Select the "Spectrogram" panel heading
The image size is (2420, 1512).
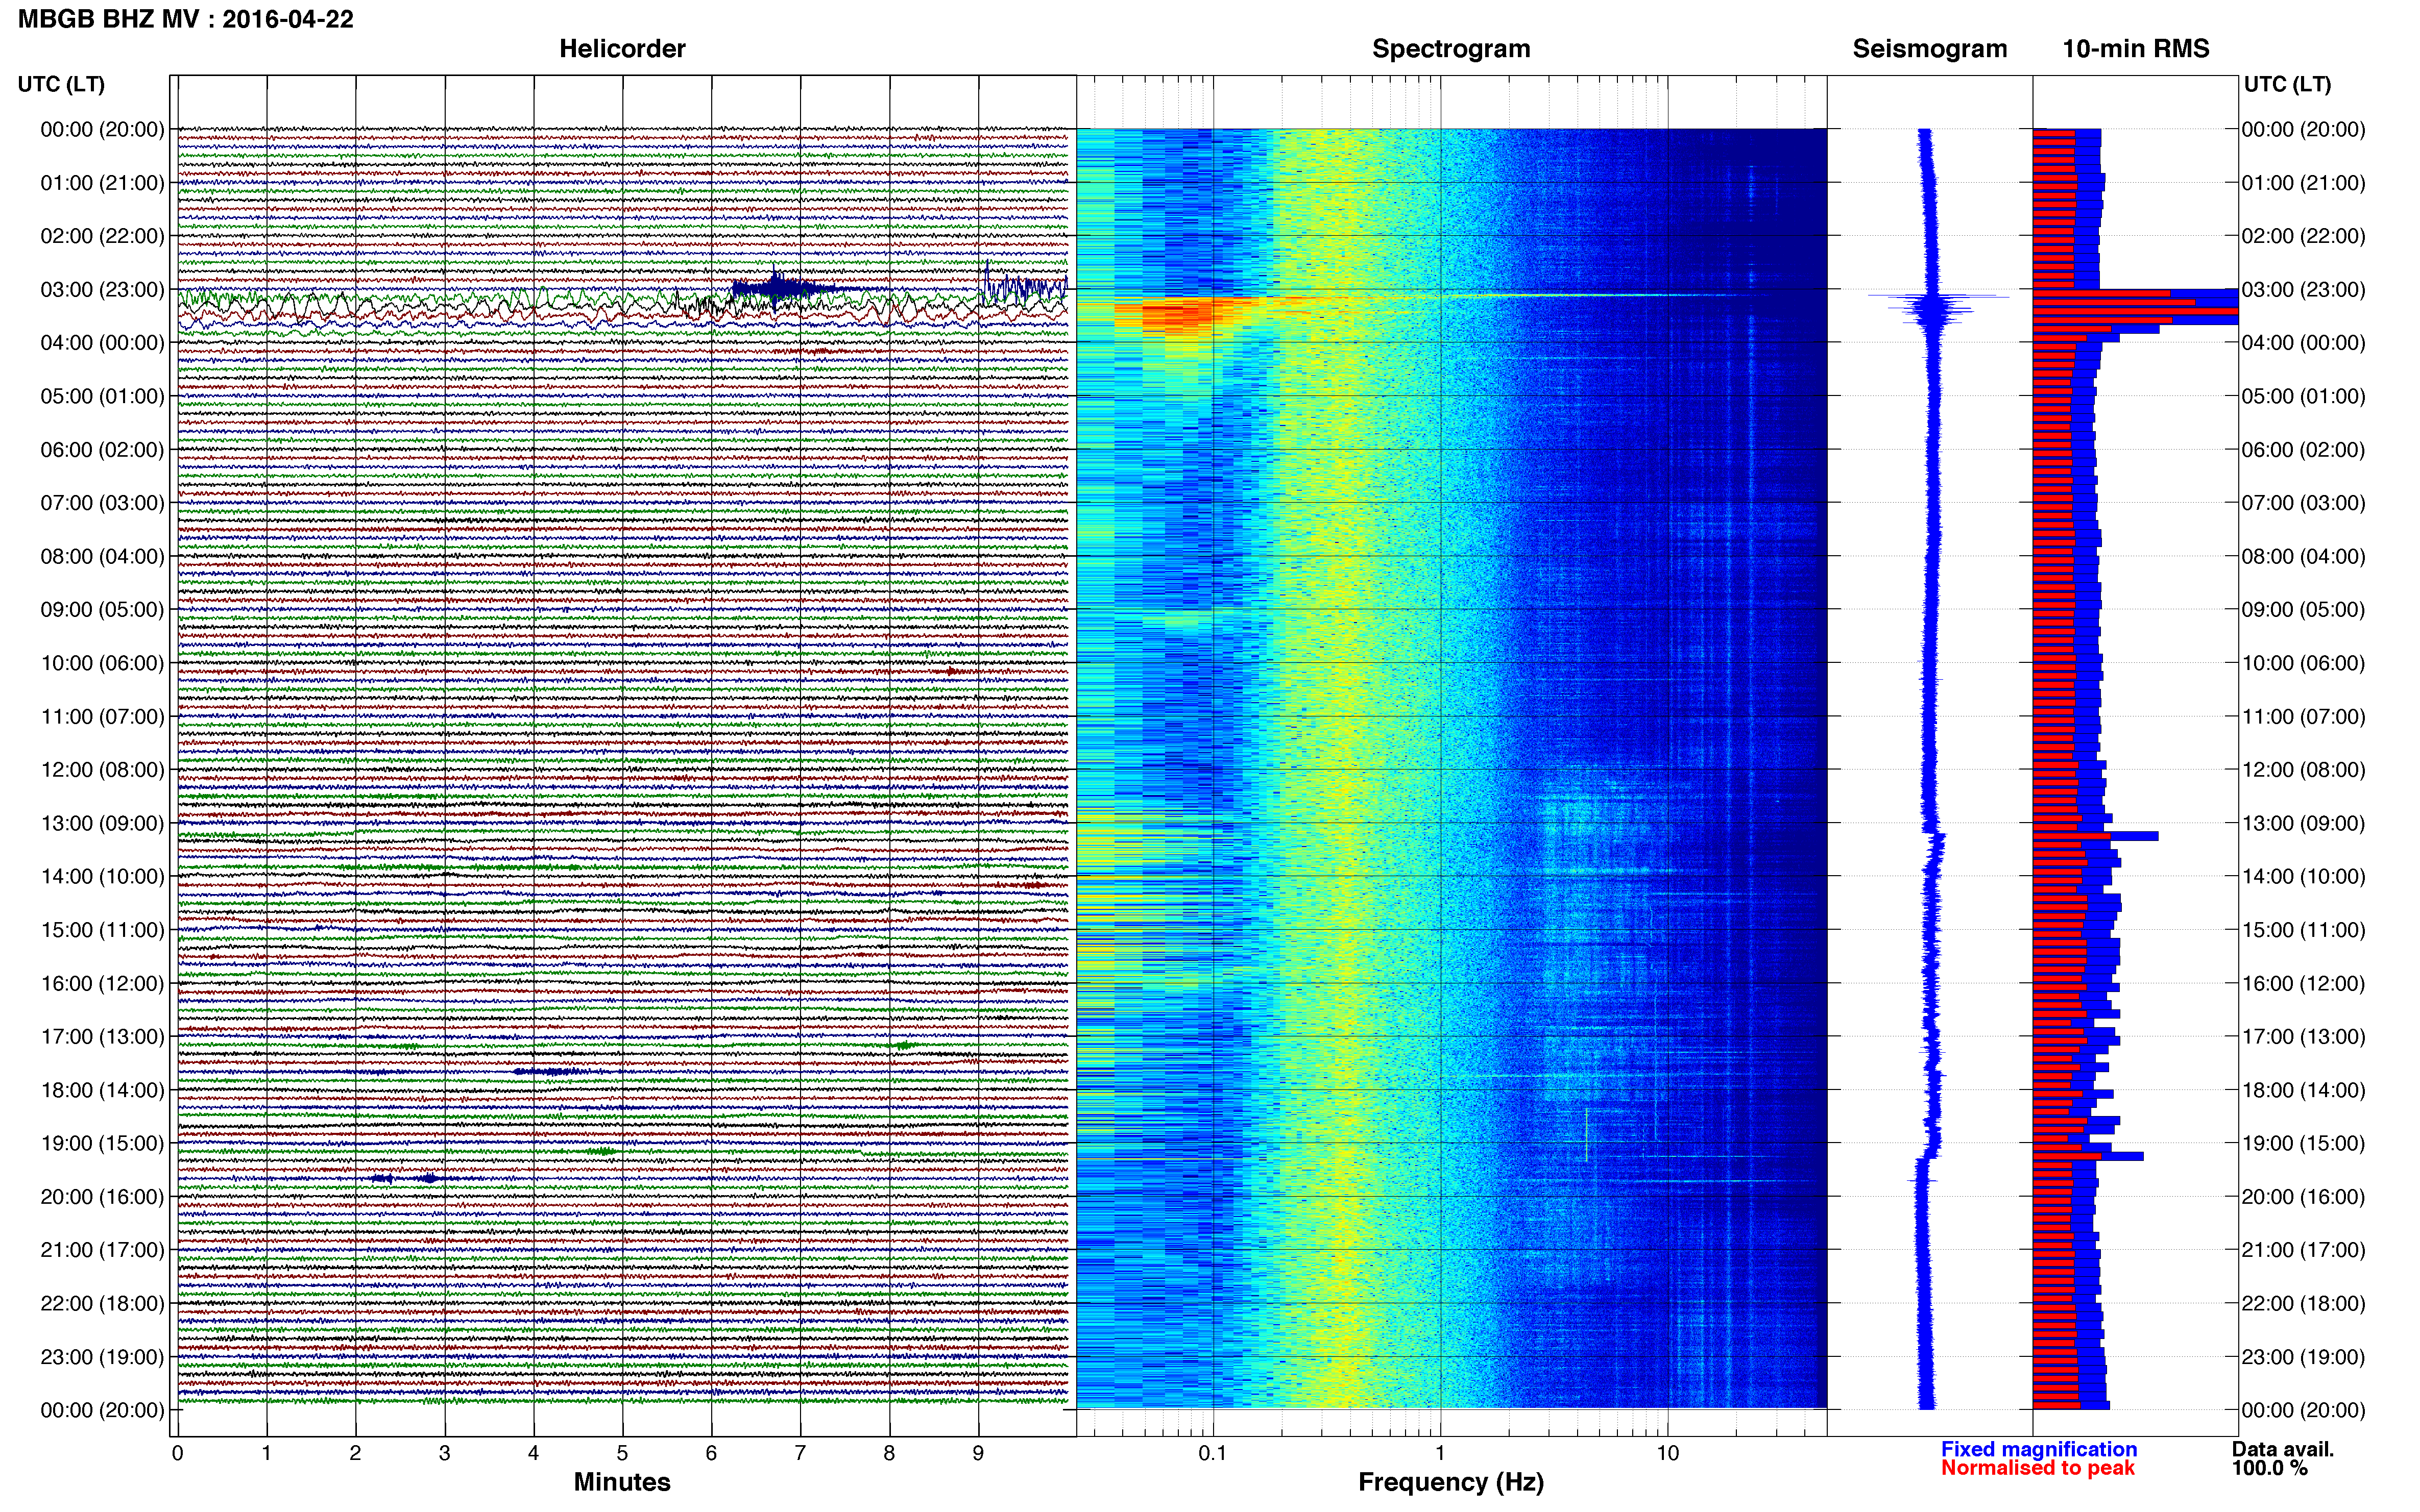click(1450, 49)
